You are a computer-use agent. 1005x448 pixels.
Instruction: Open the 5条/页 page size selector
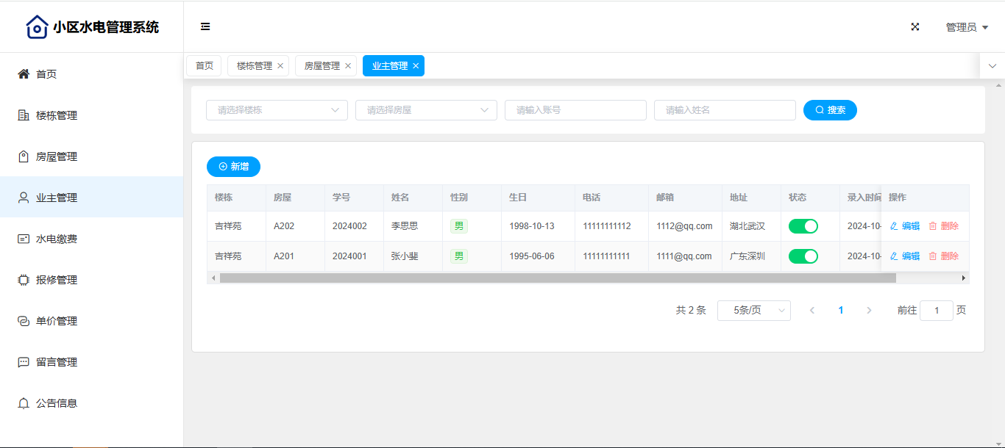coord(753,311)
